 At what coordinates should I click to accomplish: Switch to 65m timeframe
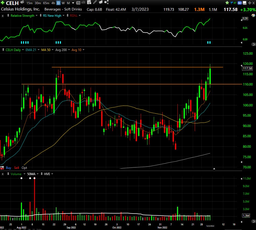46,3
